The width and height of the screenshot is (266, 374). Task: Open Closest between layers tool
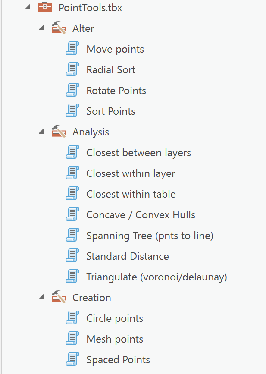138,153
